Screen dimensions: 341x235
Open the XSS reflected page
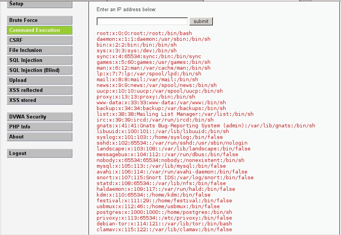coord(39,90)
